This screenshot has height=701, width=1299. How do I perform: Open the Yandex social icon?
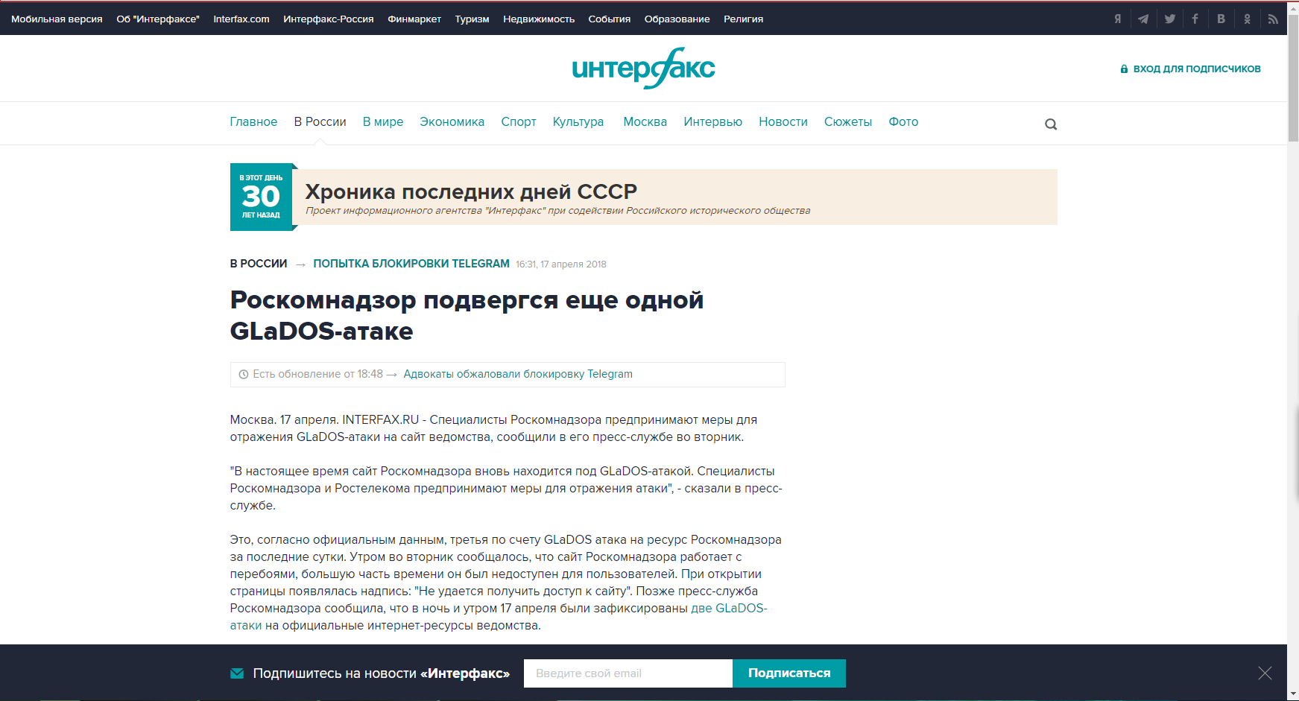(1117, 19)
